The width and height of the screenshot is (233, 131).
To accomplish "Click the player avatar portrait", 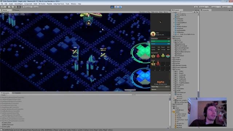I will click(153, 34).
